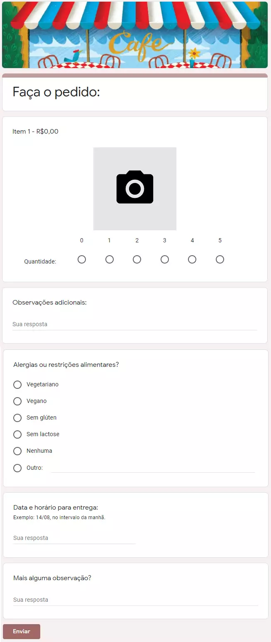Click the Faça o pedido form title

(x=56, y=92)
